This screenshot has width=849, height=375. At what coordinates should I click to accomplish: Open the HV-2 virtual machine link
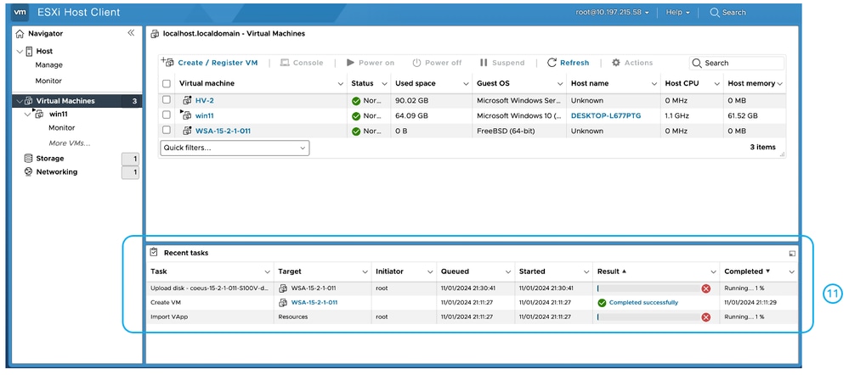[x=205, y=100]
